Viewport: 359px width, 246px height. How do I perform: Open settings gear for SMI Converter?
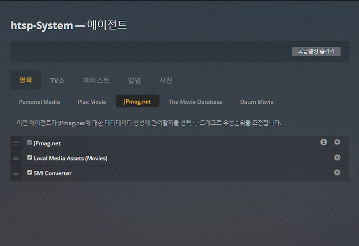click(x=337, y=172)
